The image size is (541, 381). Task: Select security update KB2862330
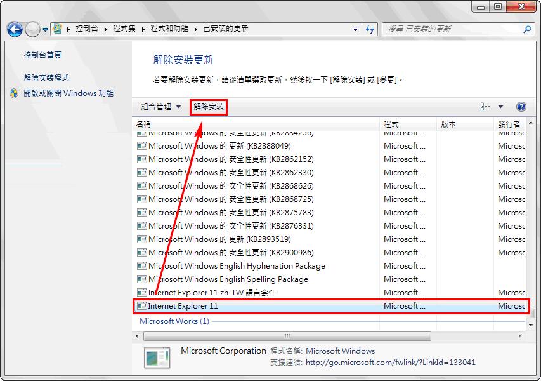pyautogui.click(x=330, y=173)
